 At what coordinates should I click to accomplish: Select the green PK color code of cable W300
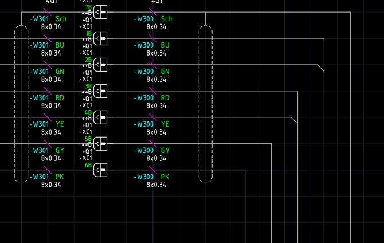(165, 177)
